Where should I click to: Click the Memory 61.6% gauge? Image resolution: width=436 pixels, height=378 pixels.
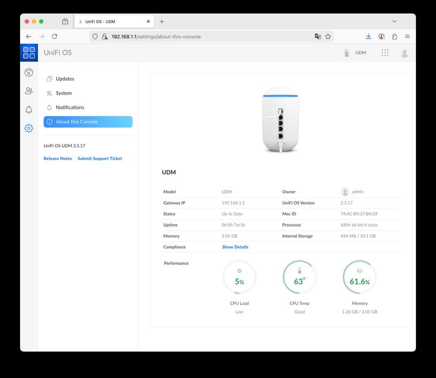[x=360, y=277]
